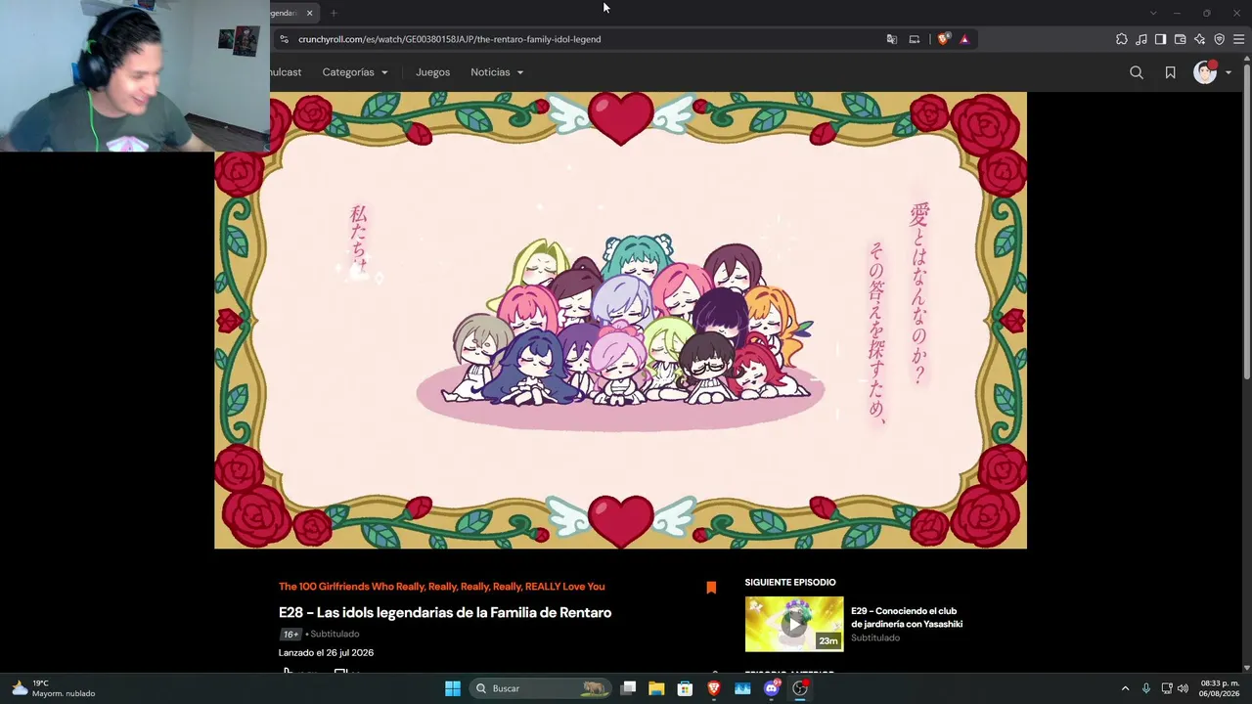Open the Crunchyroll search icon

coord(1137,72)
